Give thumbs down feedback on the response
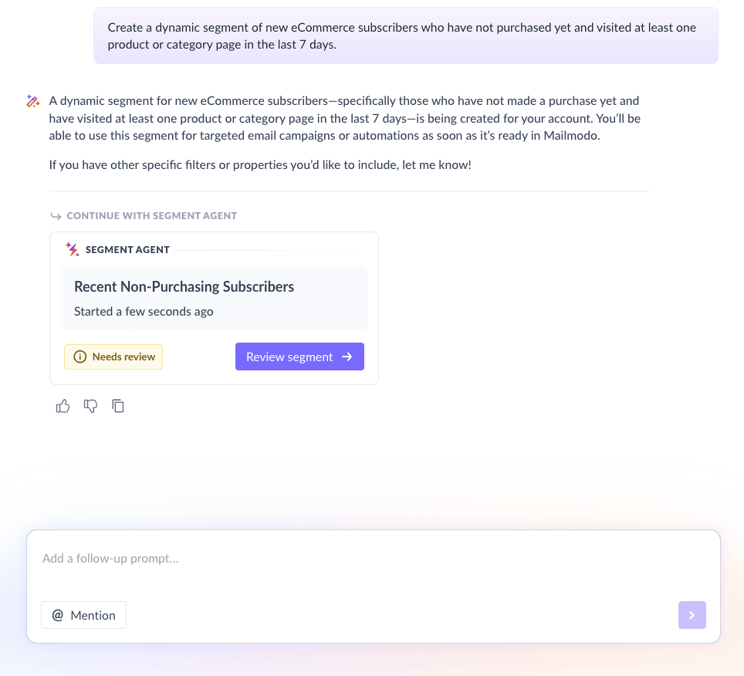The image size is (744, 676). click(x=90, y=406)
